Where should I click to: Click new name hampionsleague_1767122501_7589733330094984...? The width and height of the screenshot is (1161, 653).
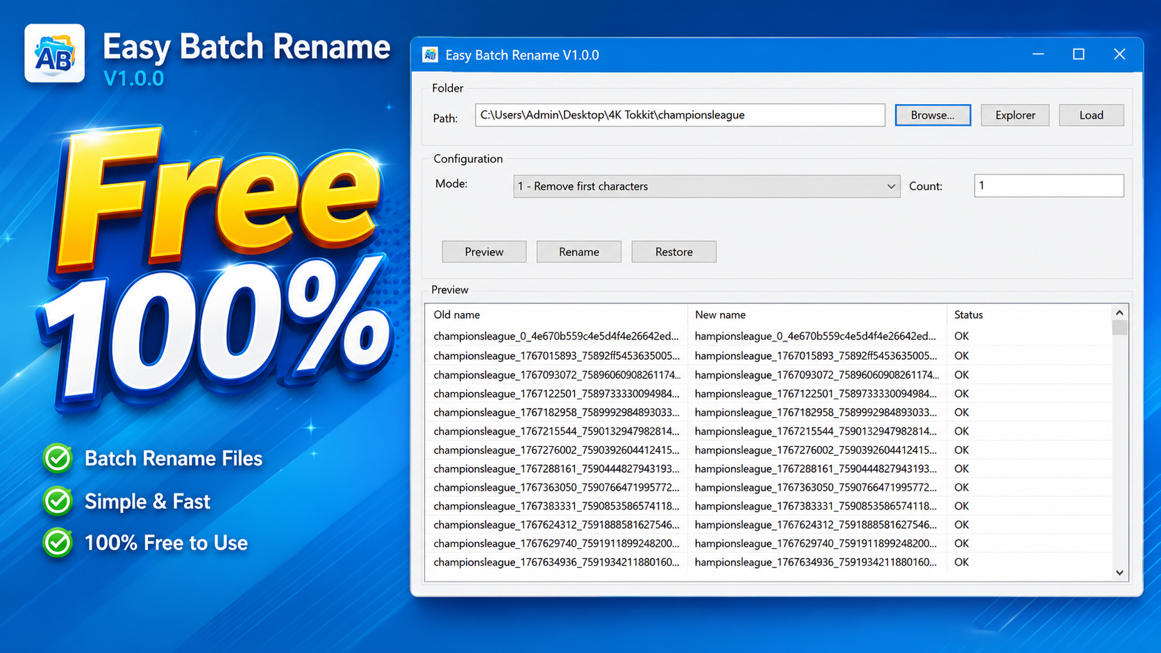(816, 393)
